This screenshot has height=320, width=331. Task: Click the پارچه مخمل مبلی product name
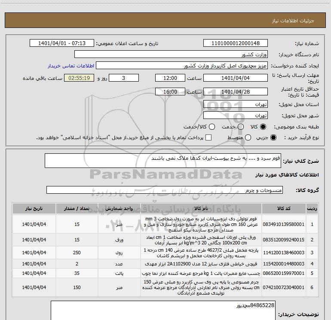point(201,253)
